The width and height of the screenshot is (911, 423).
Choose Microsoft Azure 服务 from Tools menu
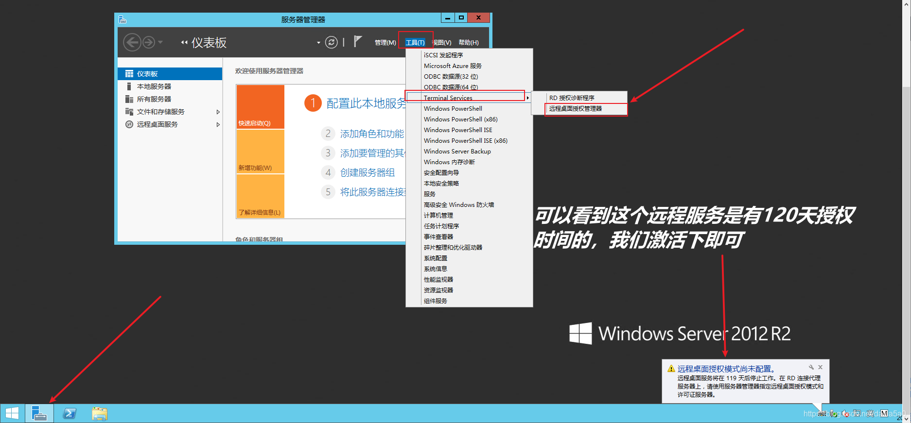coord(470,66)
